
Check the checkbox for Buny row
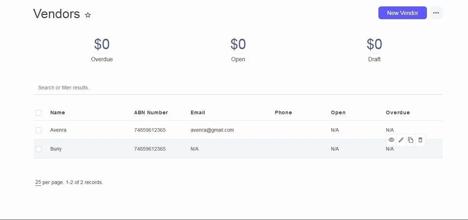39,149
